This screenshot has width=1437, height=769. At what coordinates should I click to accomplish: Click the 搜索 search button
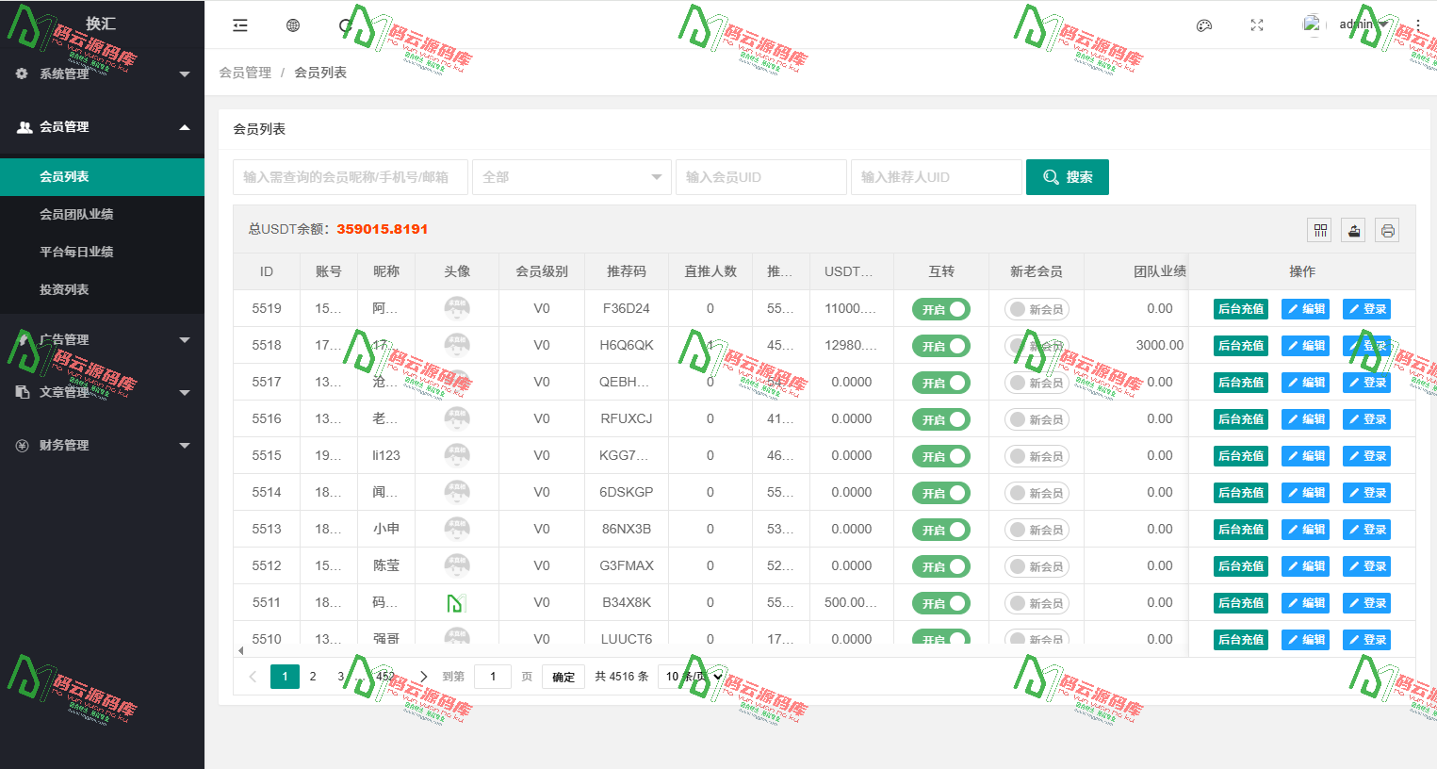(x=1067, y=177)
